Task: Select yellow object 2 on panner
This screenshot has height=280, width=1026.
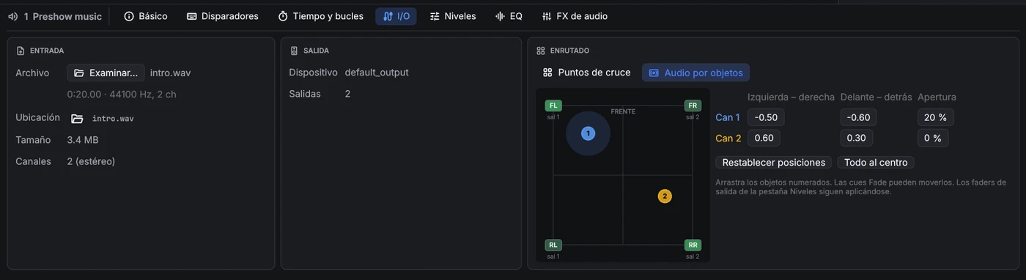Action: click(x=665, y=196)
